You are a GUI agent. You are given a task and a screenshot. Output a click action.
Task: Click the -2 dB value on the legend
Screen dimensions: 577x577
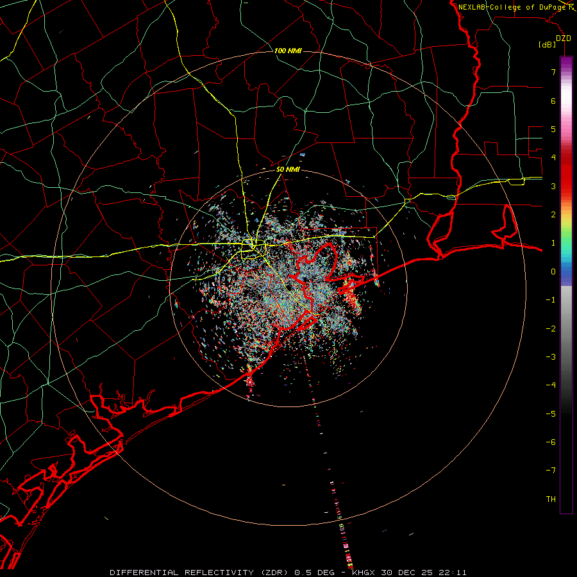551,328
